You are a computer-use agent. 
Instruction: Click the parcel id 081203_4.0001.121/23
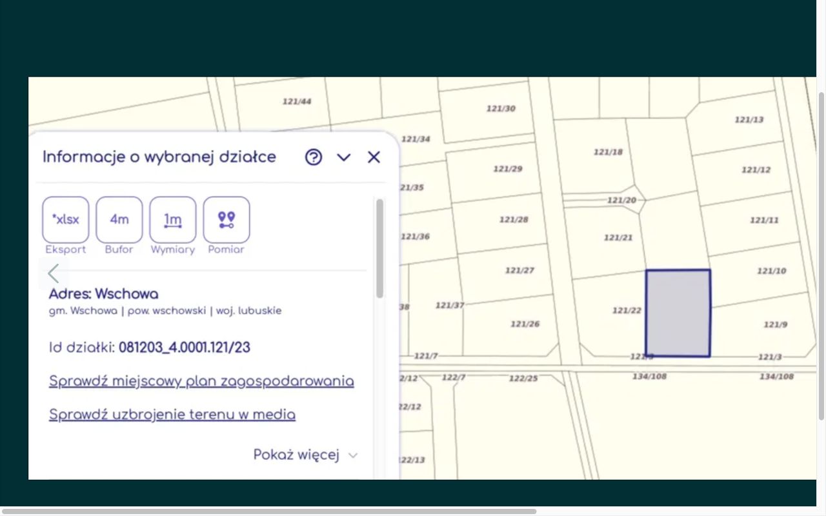pos(185,348)
